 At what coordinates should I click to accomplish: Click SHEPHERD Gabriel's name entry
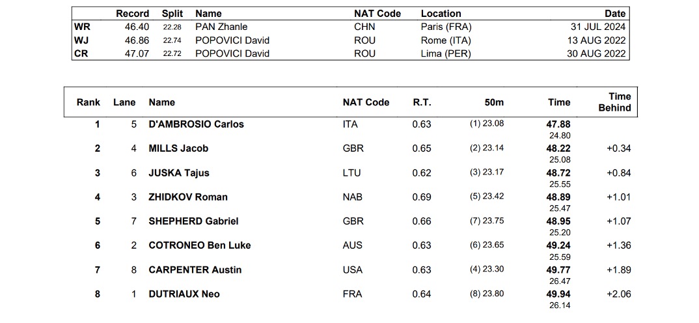pos(193,221)
